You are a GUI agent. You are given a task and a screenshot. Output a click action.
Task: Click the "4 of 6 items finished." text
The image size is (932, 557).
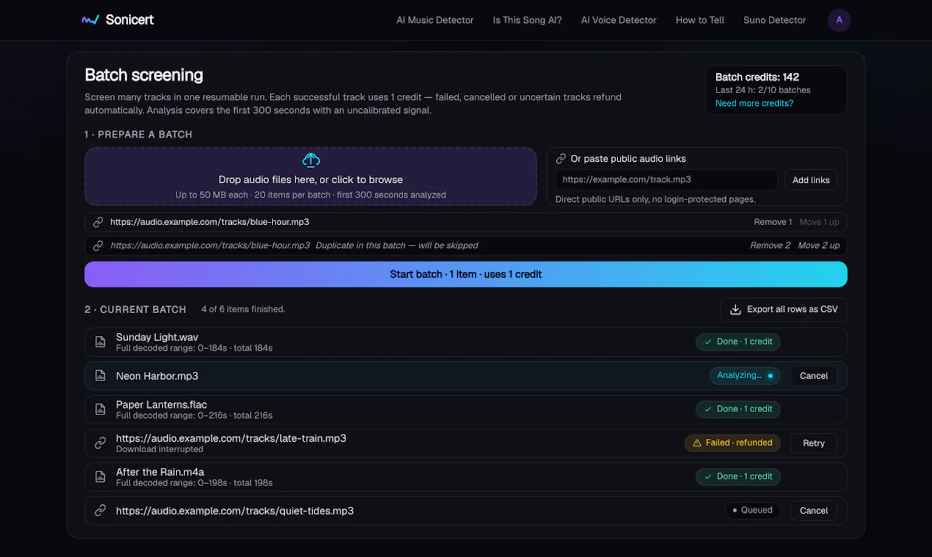[243, 310]
